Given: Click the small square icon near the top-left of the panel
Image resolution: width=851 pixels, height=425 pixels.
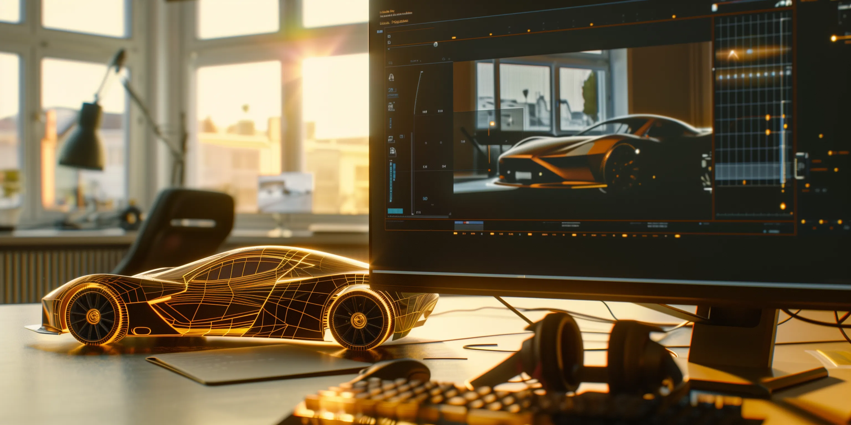Looking at the screenshot, I should (x=389, y=36).
